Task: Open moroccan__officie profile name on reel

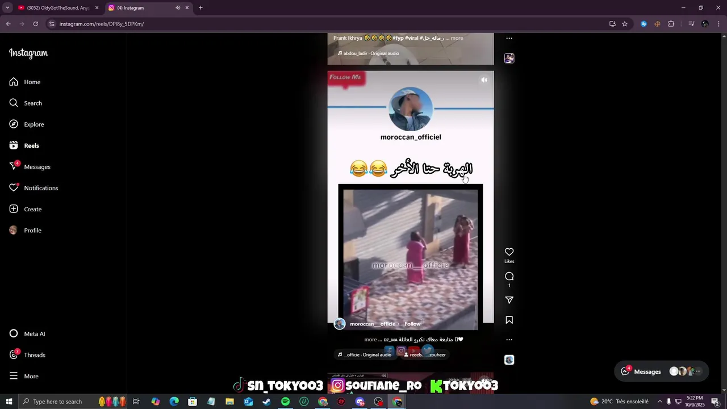Action: (x=373, y=324)
